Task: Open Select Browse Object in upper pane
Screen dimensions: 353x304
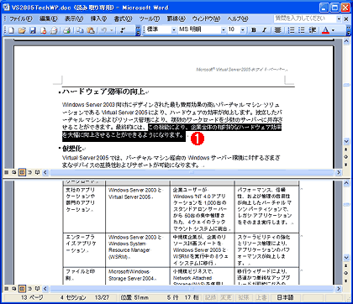Action: tap(346, 157)
